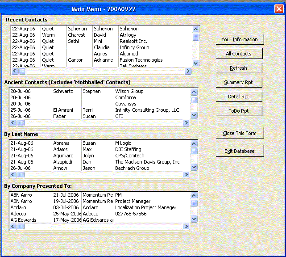Select the Abrams M Logic row
The width and height of the screenshot is (286, 257).
click(x=100, y=143)
